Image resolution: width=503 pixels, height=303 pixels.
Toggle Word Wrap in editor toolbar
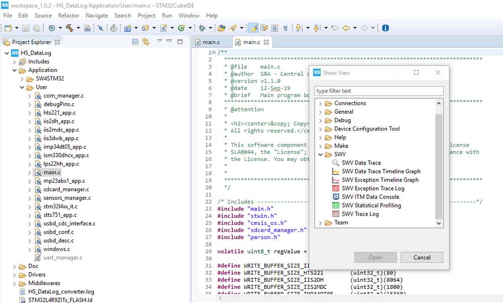[x=264, y=28]
